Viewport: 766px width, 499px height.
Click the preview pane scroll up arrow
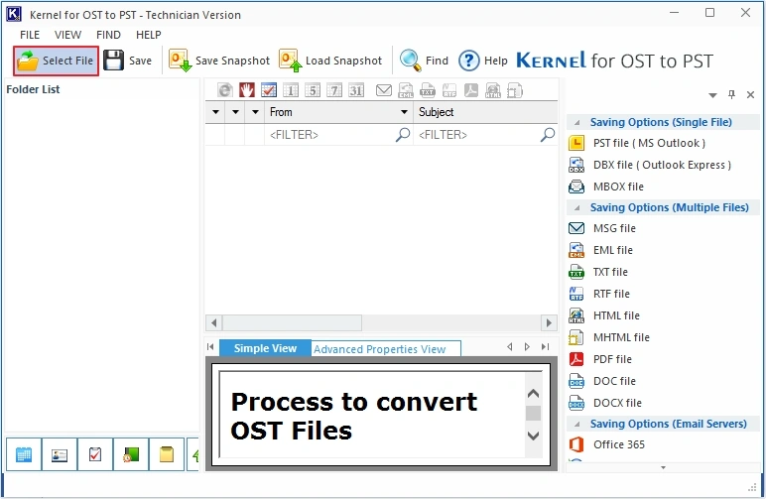tap(534, 394)
